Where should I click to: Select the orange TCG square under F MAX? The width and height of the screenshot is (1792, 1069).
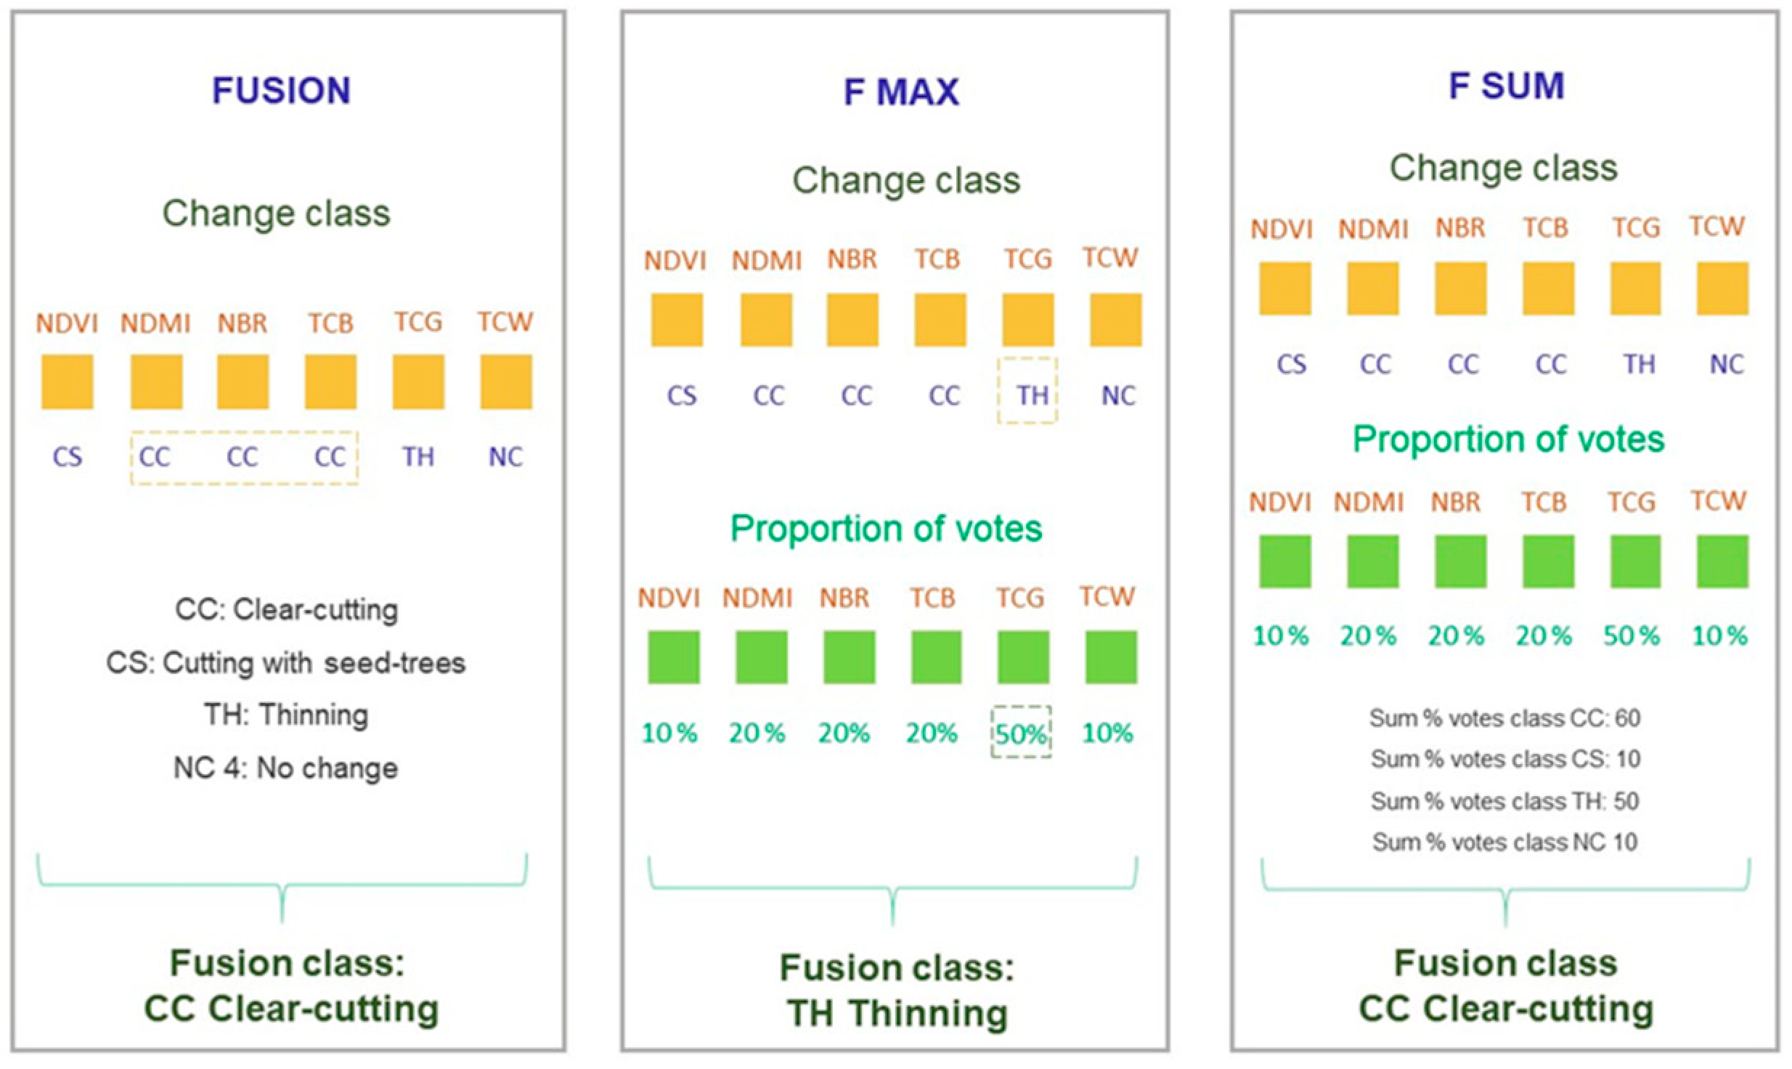(x=1028, y=320)
